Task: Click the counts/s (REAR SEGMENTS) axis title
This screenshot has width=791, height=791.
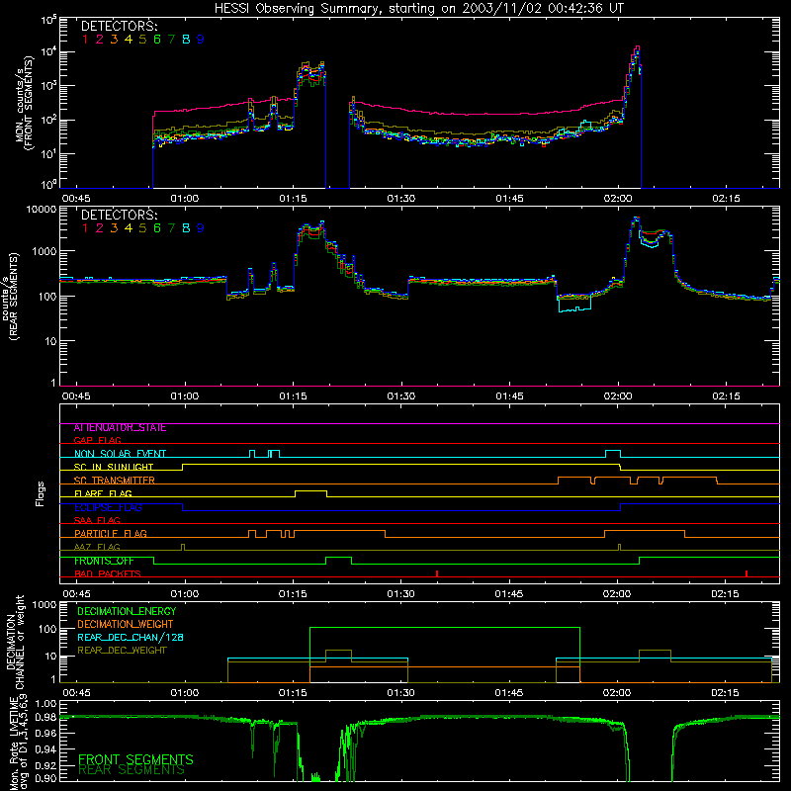Action: pos(12,296)
